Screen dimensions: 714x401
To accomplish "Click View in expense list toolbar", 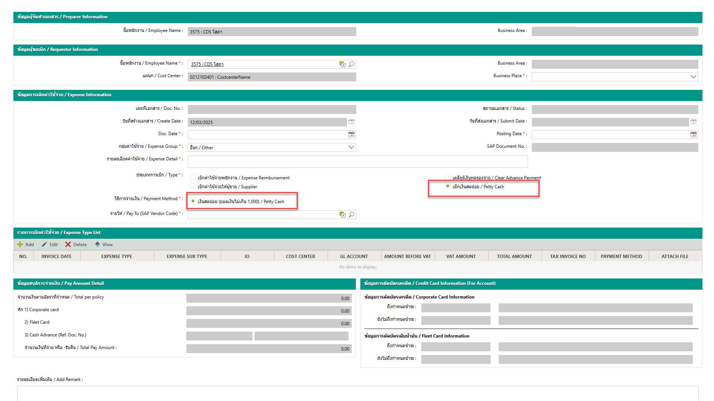I will point(104,244).
